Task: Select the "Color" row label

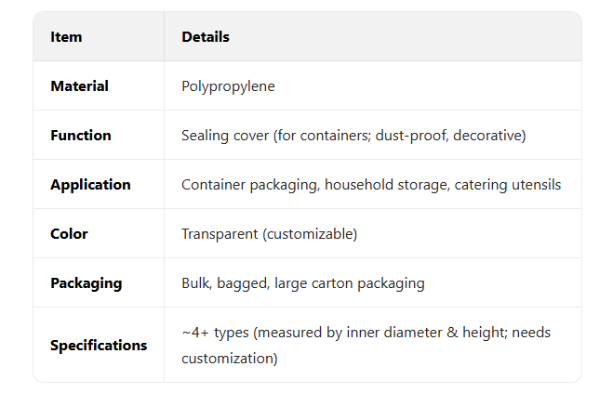Action: [x=70, y=234]
